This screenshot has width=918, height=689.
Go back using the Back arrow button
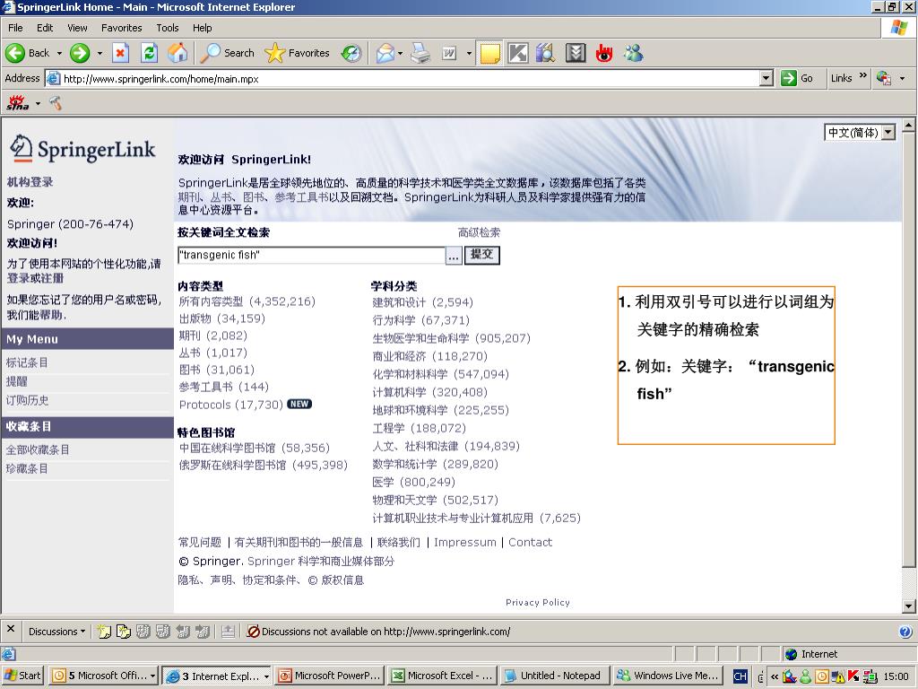pyautogui.click(x=28, y=53)
